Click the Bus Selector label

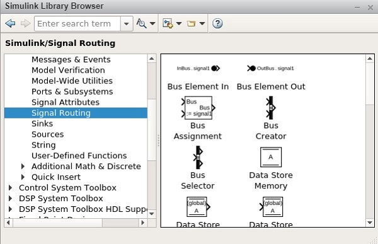[x=198, y=180]
